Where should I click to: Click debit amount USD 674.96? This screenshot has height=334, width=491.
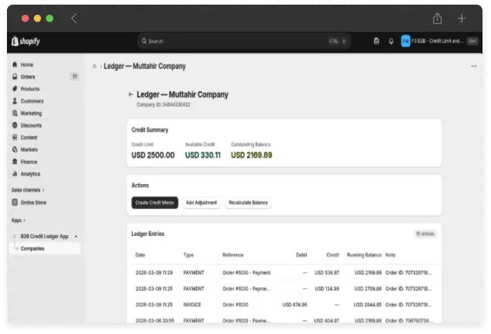pos(294,305)
